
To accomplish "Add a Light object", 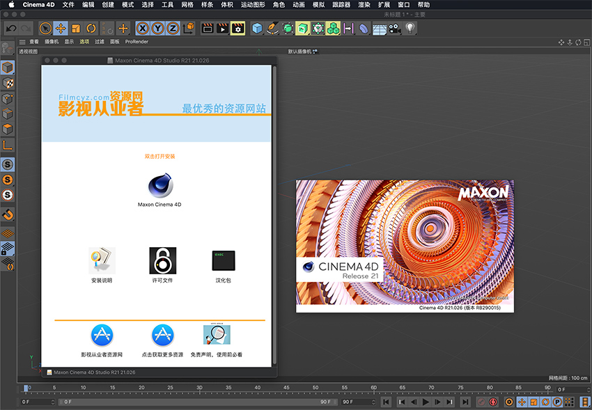I will click(410, 29).
